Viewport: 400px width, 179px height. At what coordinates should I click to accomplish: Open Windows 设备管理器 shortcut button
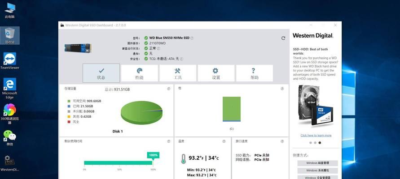317,178
